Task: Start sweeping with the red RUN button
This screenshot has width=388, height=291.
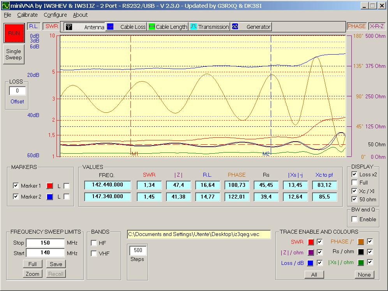Action: point(14,33)
